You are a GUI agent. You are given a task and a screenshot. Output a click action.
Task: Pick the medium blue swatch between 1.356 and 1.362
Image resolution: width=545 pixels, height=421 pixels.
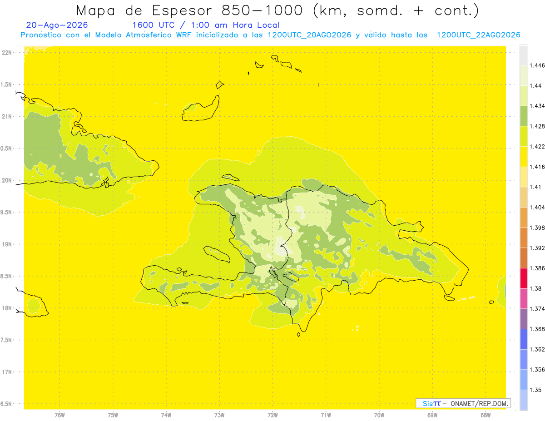[x=524, y=359]
